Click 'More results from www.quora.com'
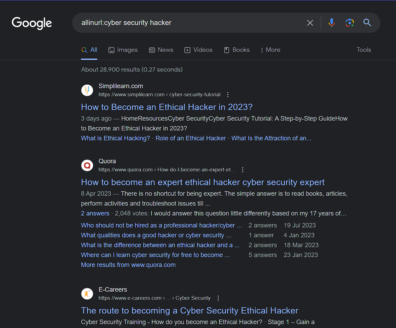 [128, 265]
